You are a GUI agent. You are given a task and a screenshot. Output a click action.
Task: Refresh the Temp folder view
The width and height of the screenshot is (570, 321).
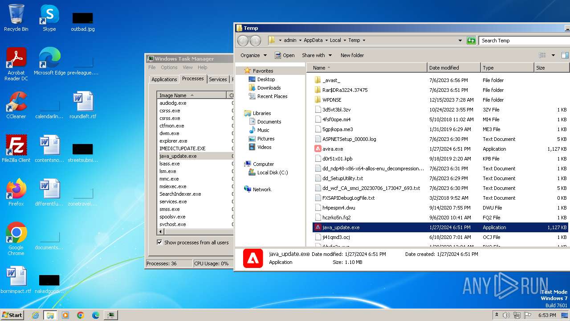(471, 41)
